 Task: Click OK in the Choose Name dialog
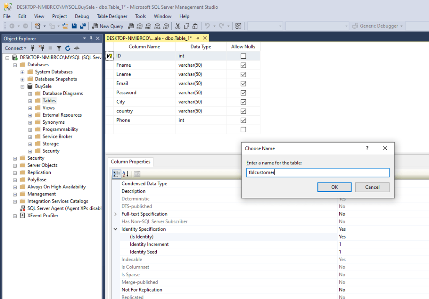334,187
